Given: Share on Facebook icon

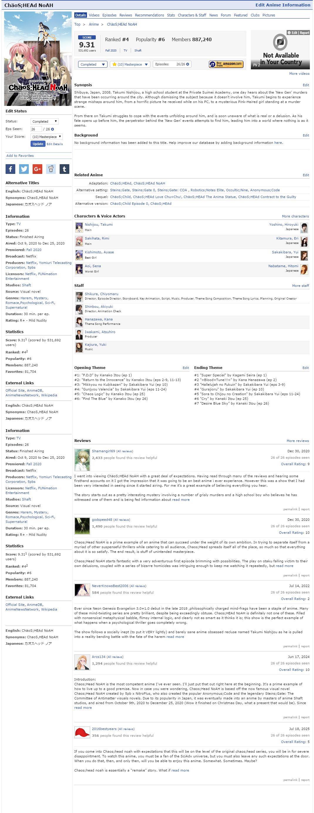Looking at the screenshot, I should [x=10, y=169].
